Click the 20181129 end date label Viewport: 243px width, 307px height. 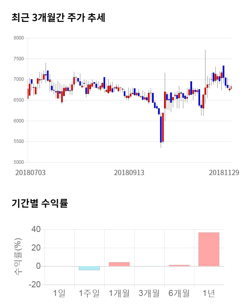[224, 172]
